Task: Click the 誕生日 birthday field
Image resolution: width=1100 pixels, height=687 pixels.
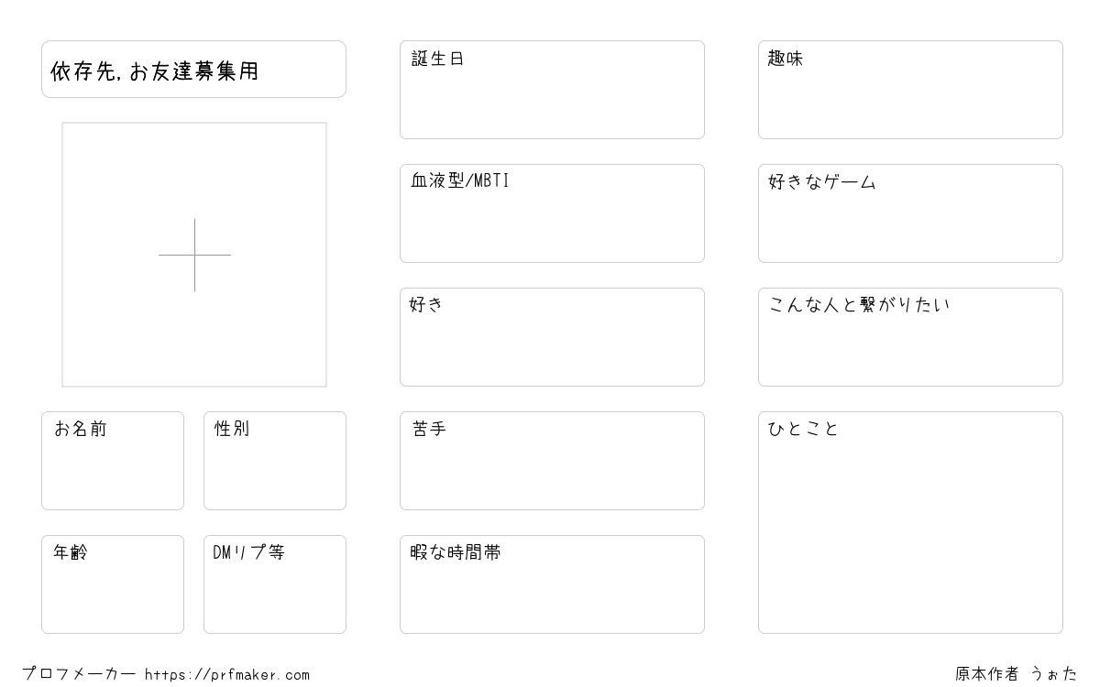Action: click(552, 90)
